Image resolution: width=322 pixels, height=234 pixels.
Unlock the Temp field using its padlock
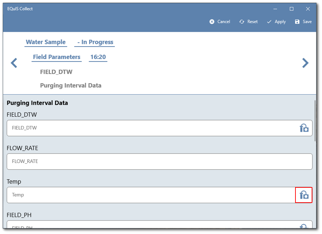point(304,195)
